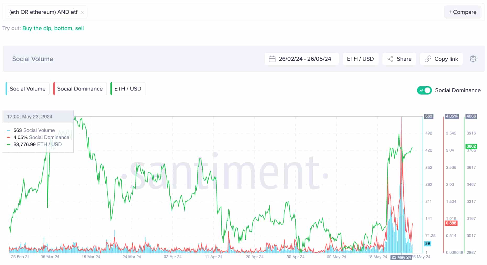This screenshot has height=265, width=487.
Task: Click the 23 May 24 timeline marker
Action: 401,257
